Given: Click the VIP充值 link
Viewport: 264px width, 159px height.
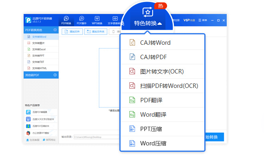Looking at the screenshot, I should coord(189,20).
